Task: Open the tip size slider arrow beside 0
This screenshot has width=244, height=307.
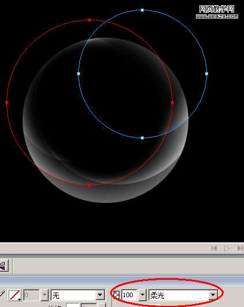Action: click(x=45, y=295)
